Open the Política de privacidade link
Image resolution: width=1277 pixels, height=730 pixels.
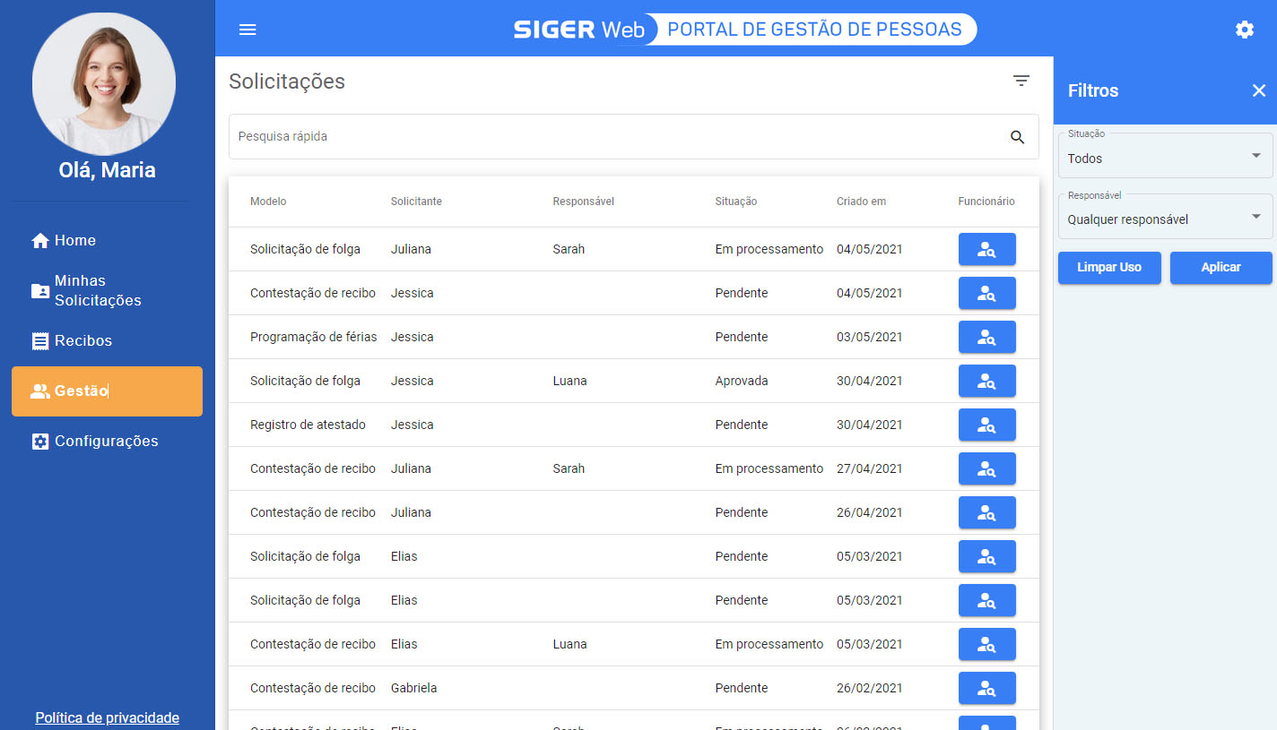[108, 717]
